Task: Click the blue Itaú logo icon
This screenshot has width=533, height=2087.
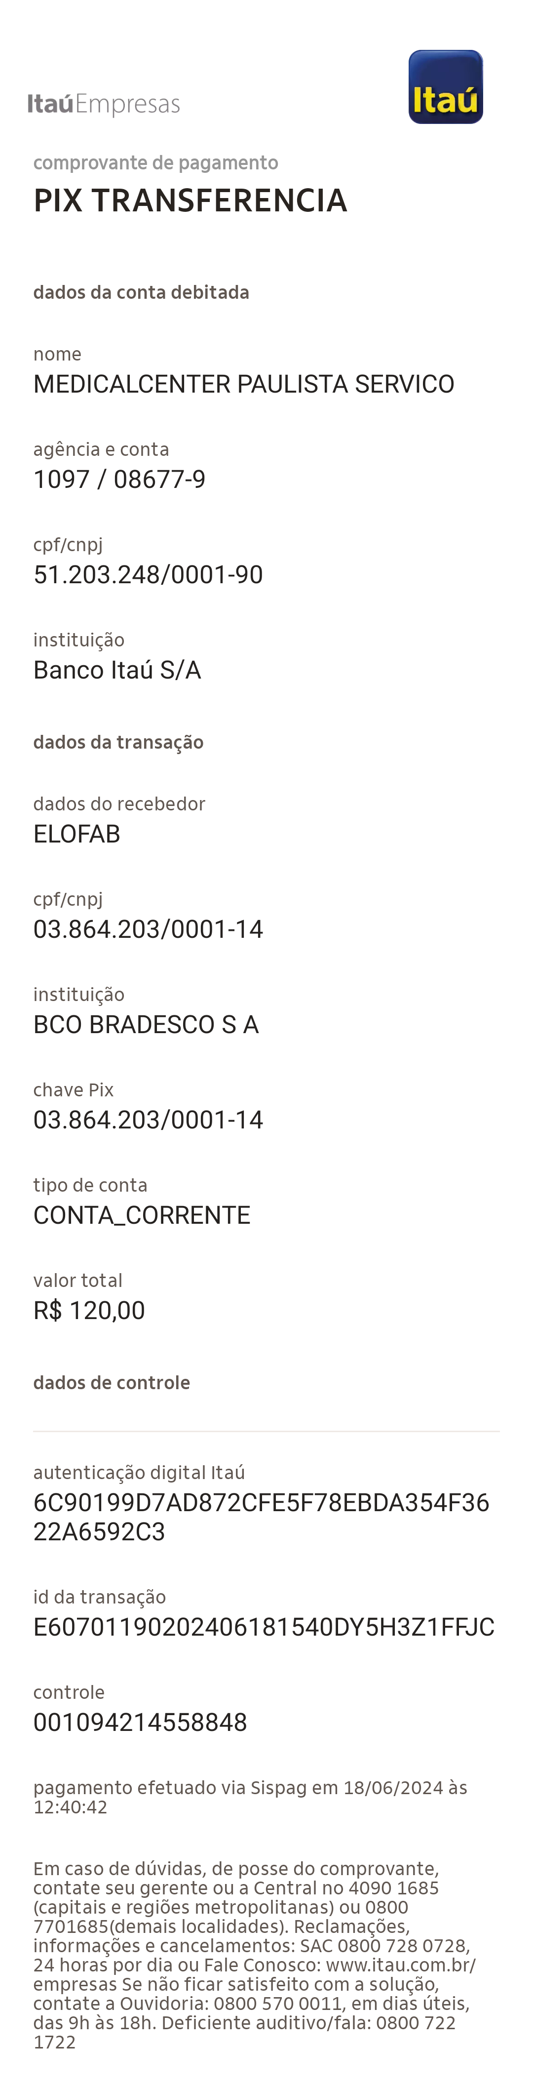Action: click(x=446, y=87)
